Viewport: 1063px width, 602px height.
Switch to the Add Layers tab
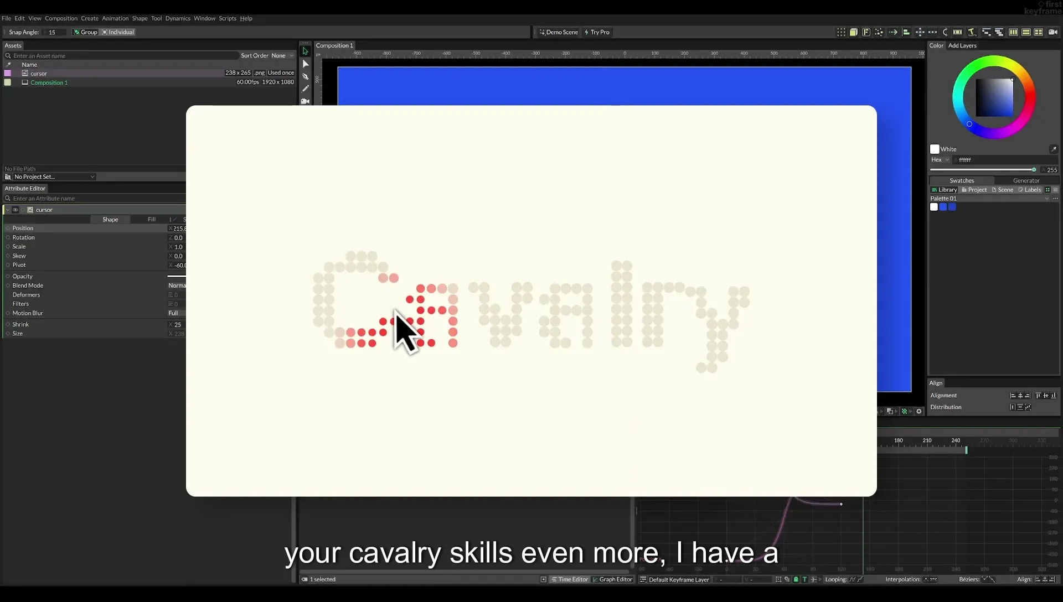(x=962, y=45)
